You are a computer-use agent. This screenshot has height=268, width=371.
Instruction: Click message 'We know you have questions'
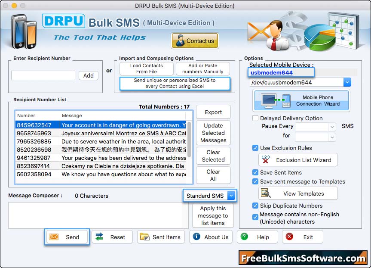123,174
